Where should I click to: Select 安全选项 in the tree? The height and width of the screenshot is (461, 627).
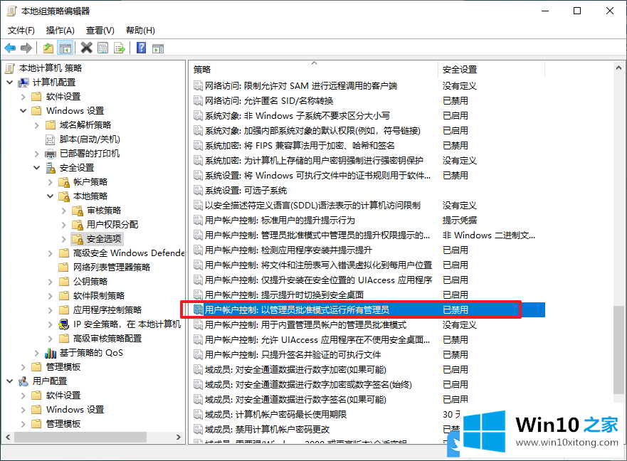(104, 239)
